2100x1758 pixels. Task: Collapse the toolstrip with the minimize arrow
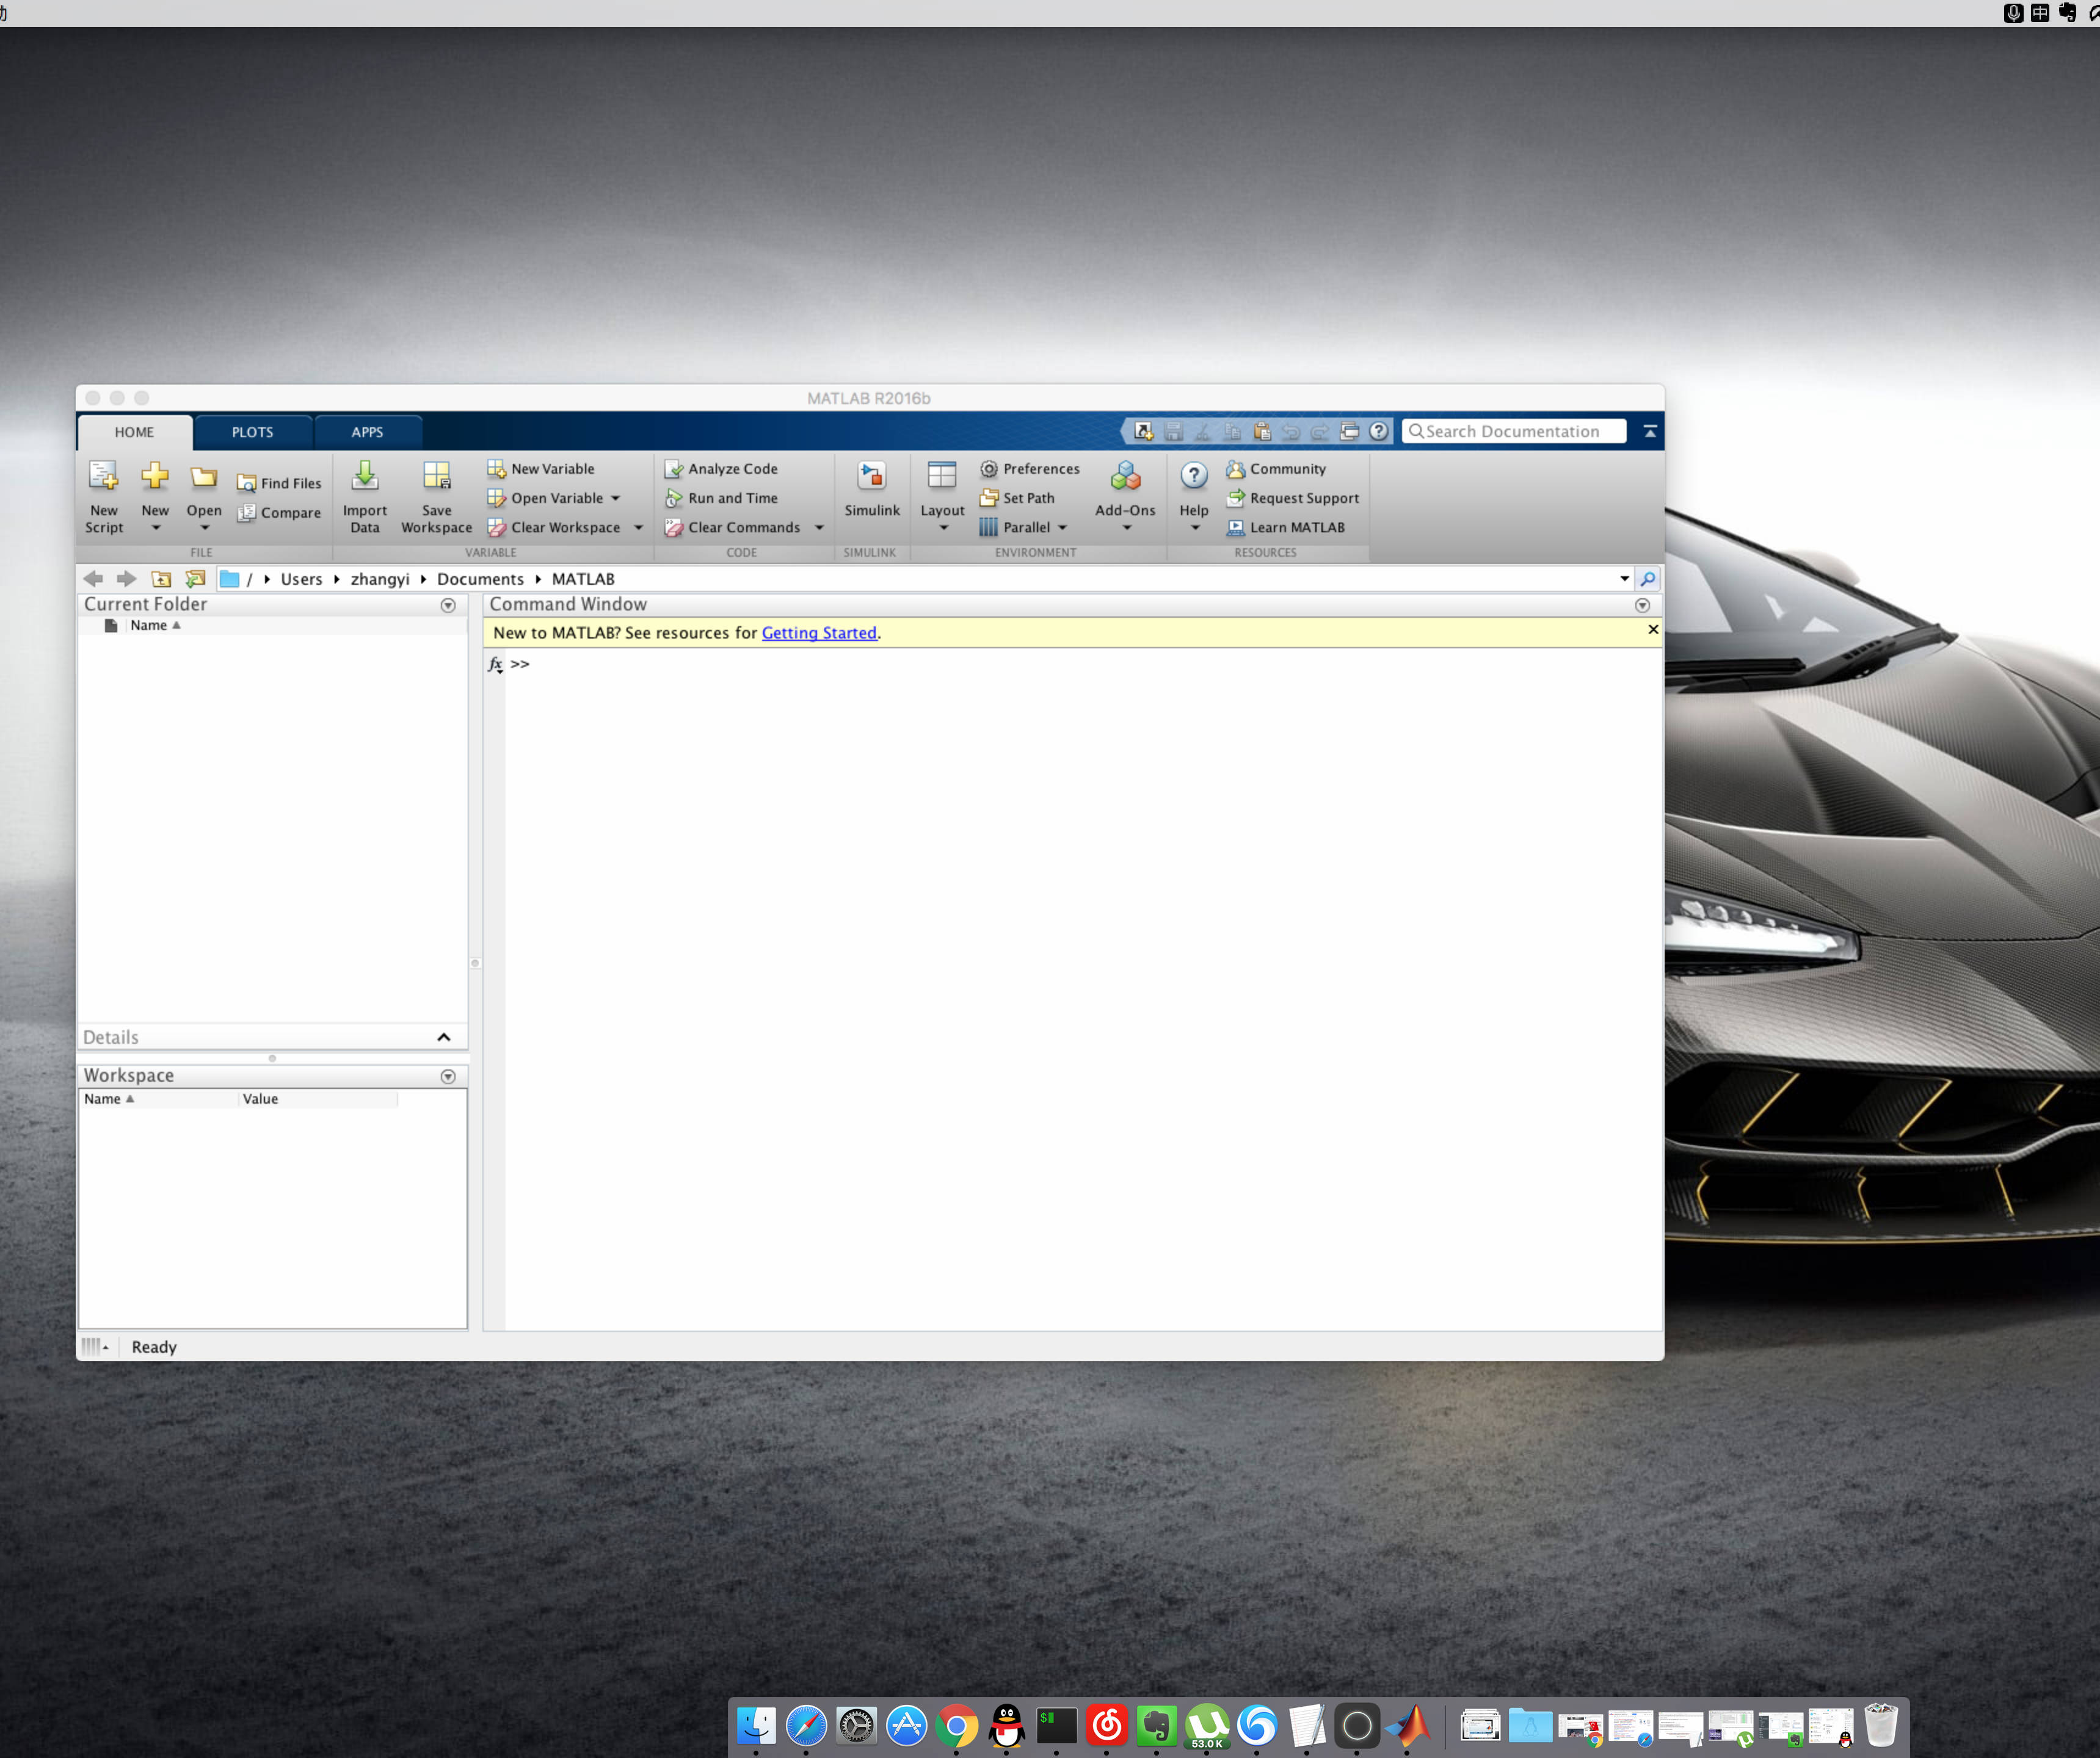click(x=1650, y=432)
